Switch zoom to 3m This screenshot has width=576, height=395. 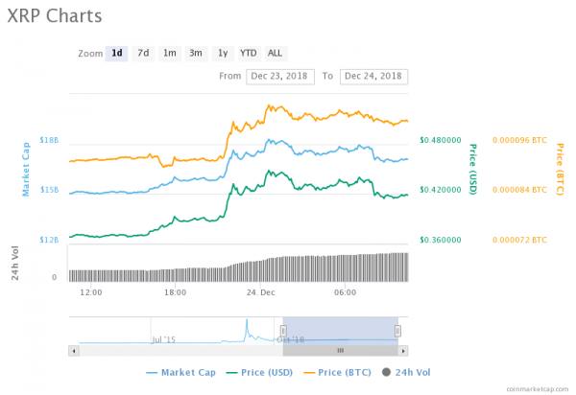[196, 54]
